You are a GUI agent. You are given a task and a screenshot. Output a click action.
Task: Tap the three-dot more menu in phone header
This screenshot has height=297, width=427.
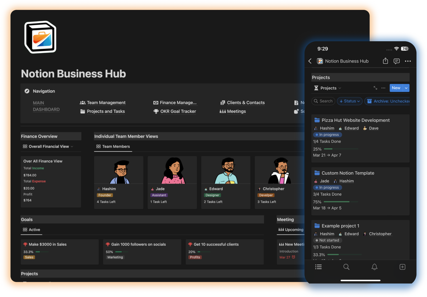pos(408,61)
